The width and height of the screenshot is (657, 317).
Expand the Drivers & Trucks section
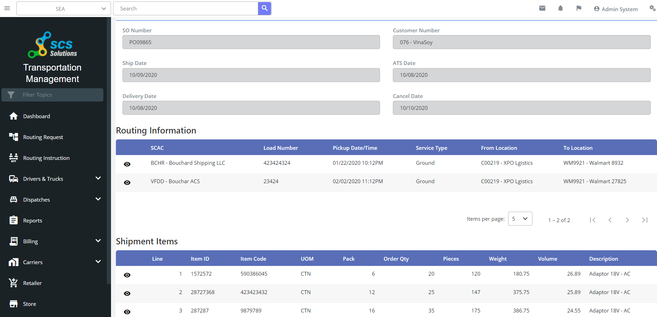pyautogui.click(x=98, y=178)
